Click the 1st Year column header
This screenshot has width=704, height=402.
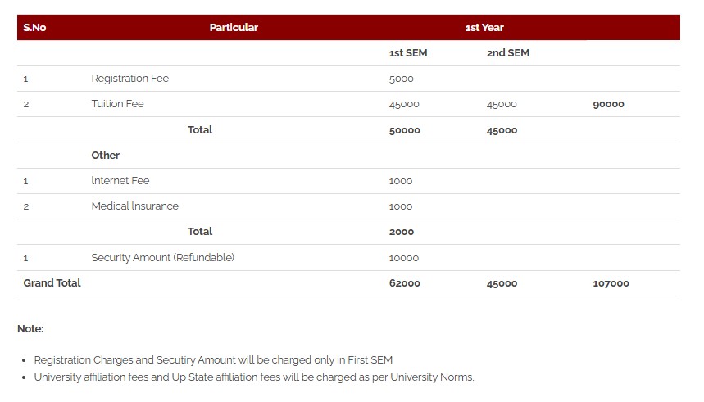pyautogui.click(x=484, y=28)
